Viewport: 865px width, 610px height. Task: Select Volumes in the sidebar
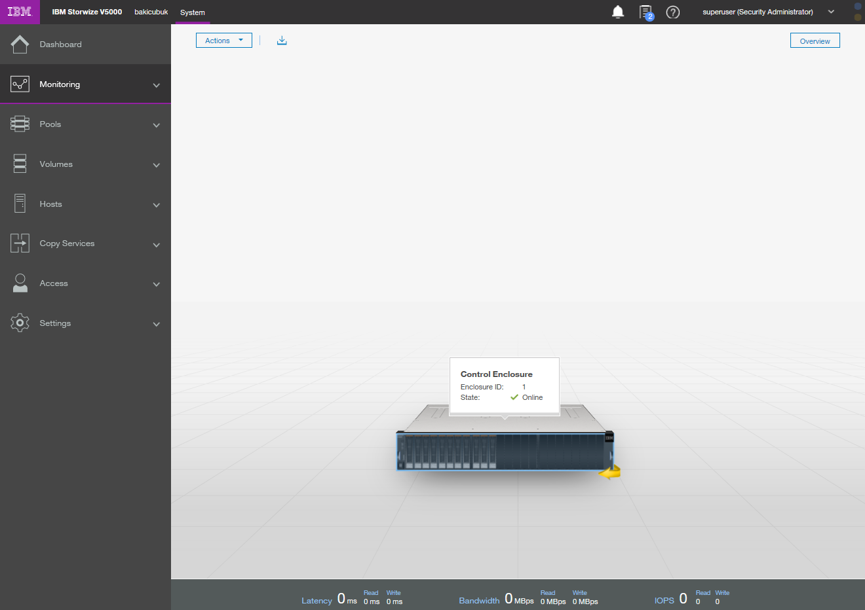[85, 164]
